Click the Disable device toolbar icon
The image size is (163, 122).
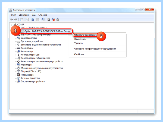tap(57, 20)
